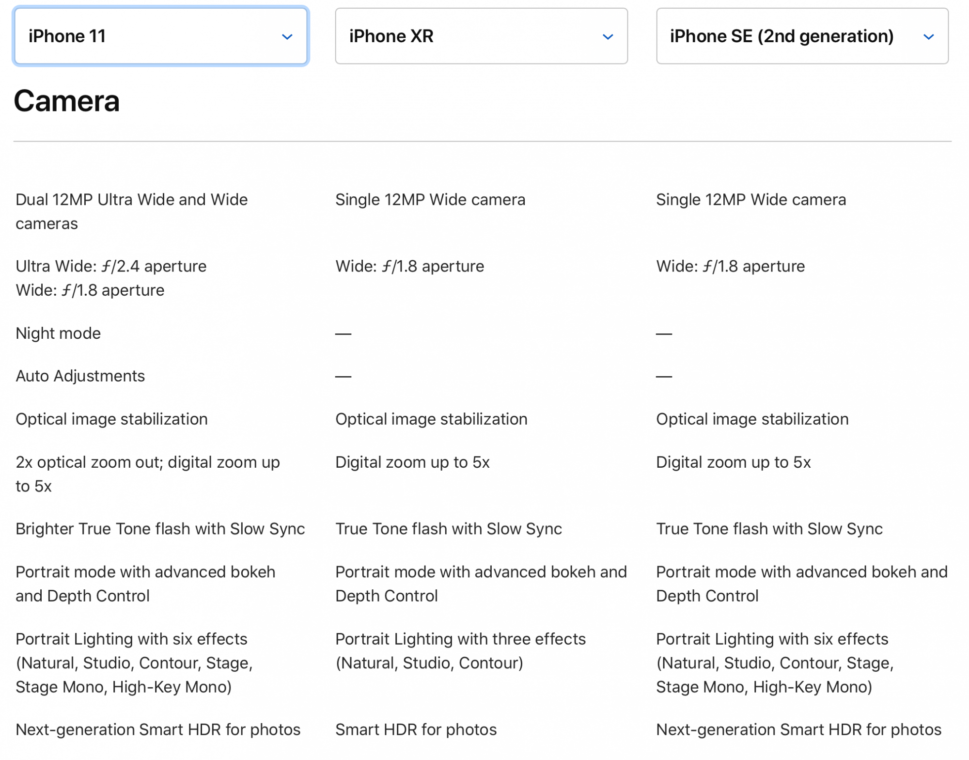Click the iPhone SE Night mode dash
The width and height of the screenshot is (969, 760).
664,333
